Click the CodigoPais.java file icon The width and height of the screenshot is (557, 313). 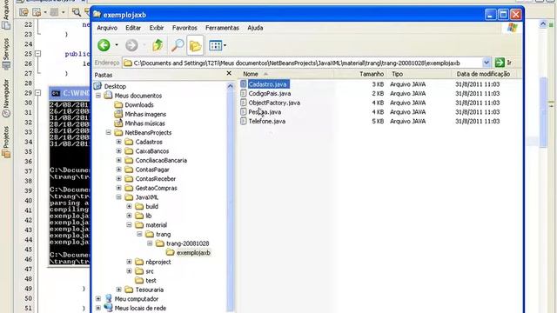tap(244, 93)
